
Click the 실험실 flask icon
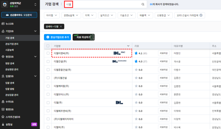(x=3, y=124)
